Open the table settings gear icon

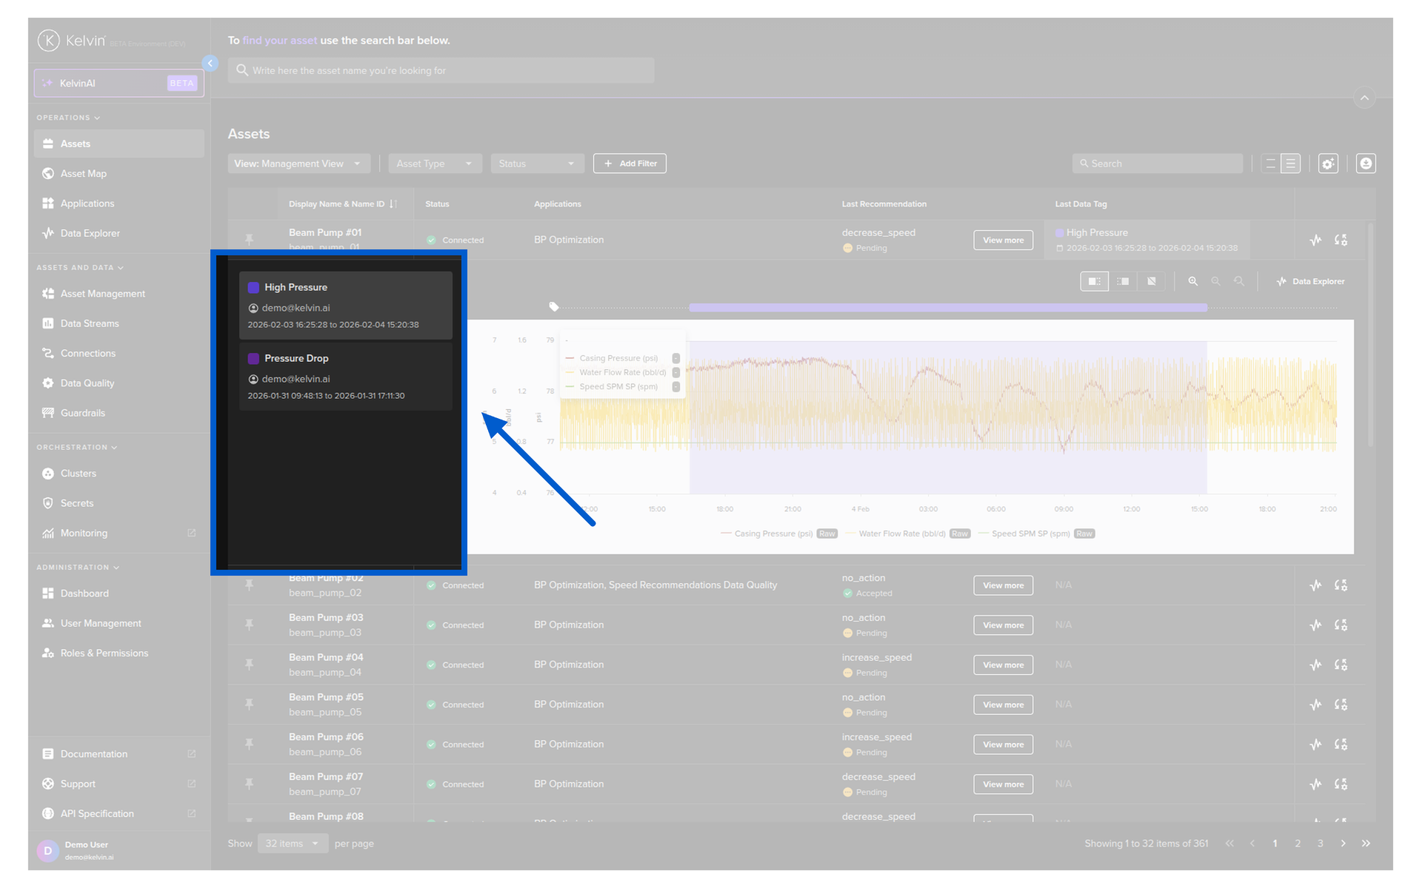pyautogui.click(x=1328, y=164)
